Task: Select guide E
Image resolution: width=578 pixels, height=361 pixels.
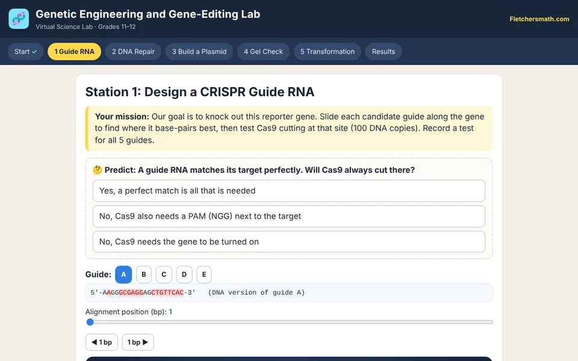Action: [204, 274]
